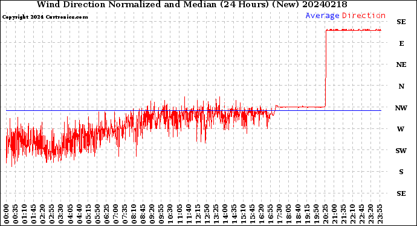Screen dimensions: 417x226
Task: Select the 00:35 time label
Action: (x=16, y=214)
